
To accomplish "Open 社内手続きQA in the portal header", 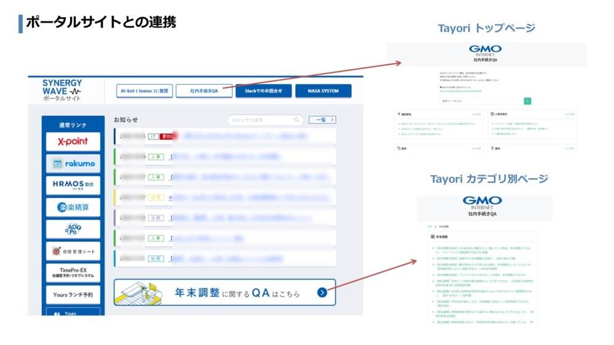I will coord(204,91).
